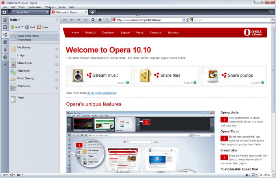Select the Unite panel icon in sidebar
The image size is (276, 178).
(x=5, y=35)
